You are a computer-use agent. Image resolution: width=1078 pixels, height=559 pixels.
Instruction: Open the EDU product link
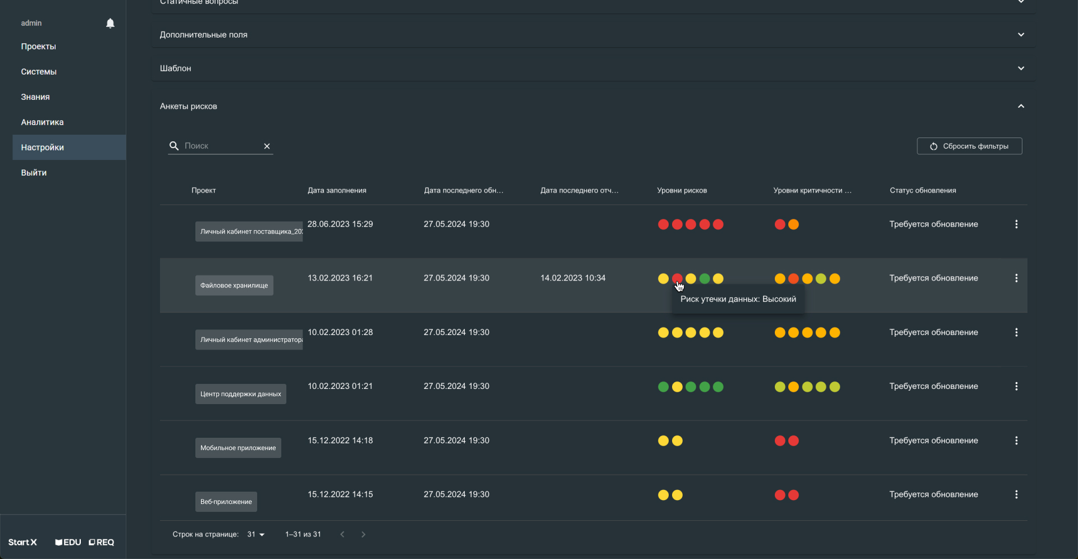[68, 542]
